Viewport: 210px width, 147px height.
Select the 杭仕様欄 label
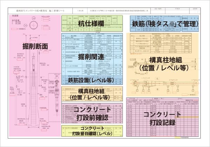point(91,24)
